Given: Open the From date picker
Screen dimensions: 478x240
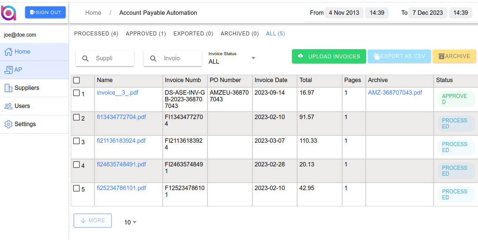Looking at the screenshot, I should click(344, 13).
